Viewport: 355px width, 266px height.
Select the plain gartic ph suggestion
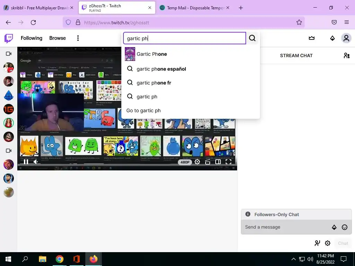click(x=190, y=97)
